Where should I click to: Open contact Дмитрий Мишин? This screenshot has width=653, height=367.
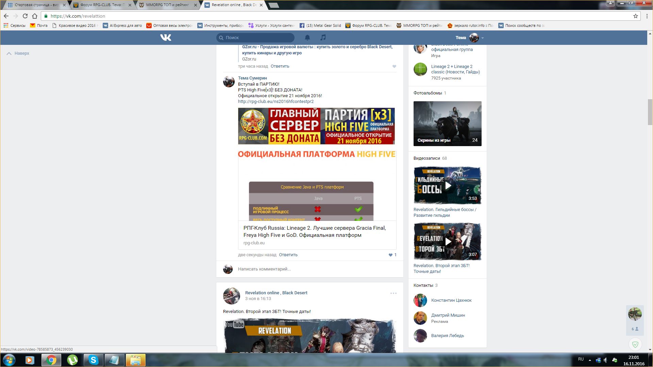(448, 315)
